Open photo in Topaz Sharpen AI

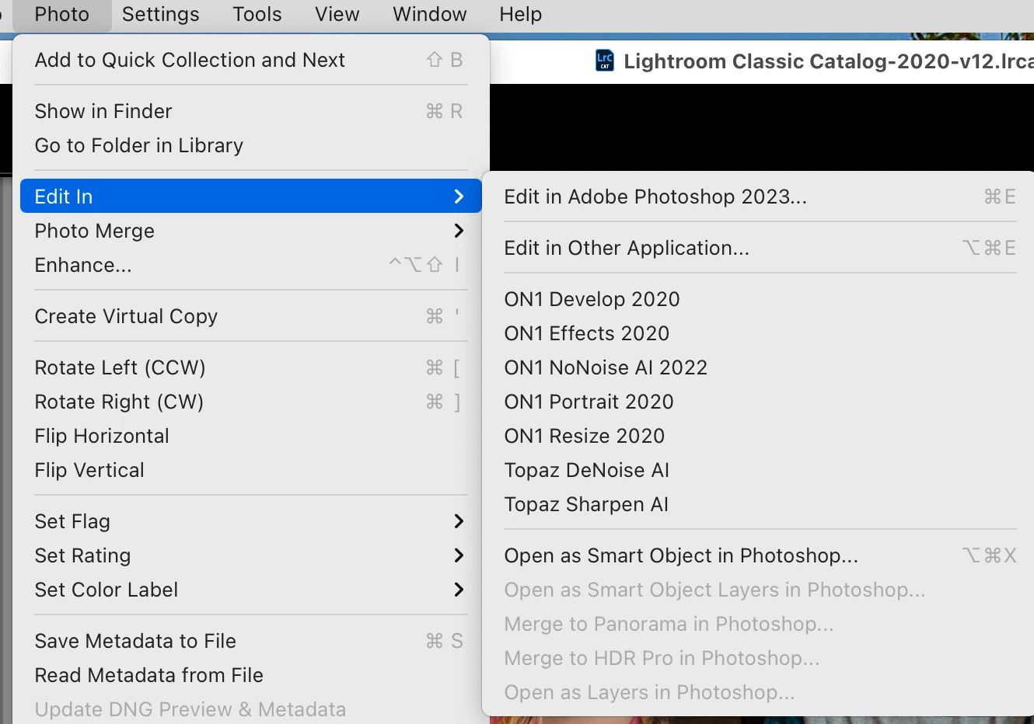(x=760, y=504)
